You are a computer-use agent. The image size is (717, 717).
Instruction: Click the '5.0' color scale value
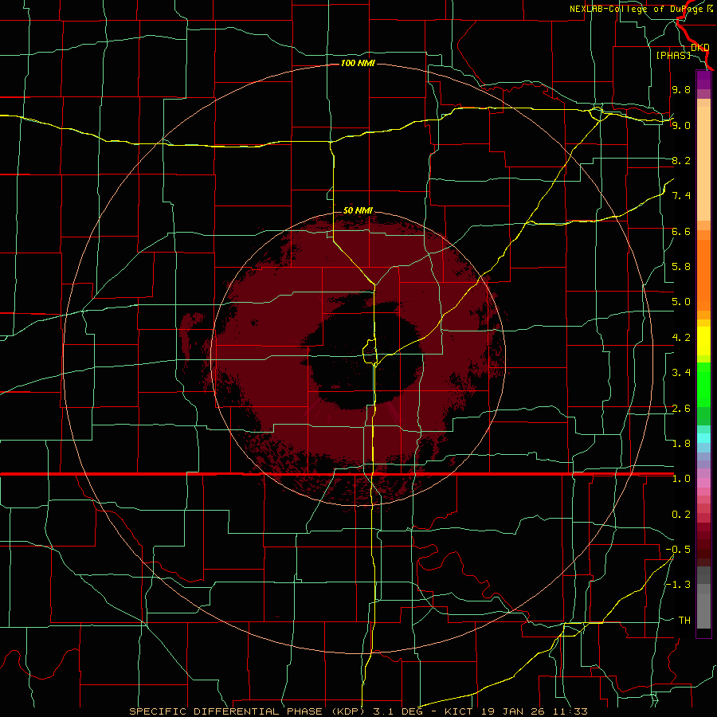(681, 302)
